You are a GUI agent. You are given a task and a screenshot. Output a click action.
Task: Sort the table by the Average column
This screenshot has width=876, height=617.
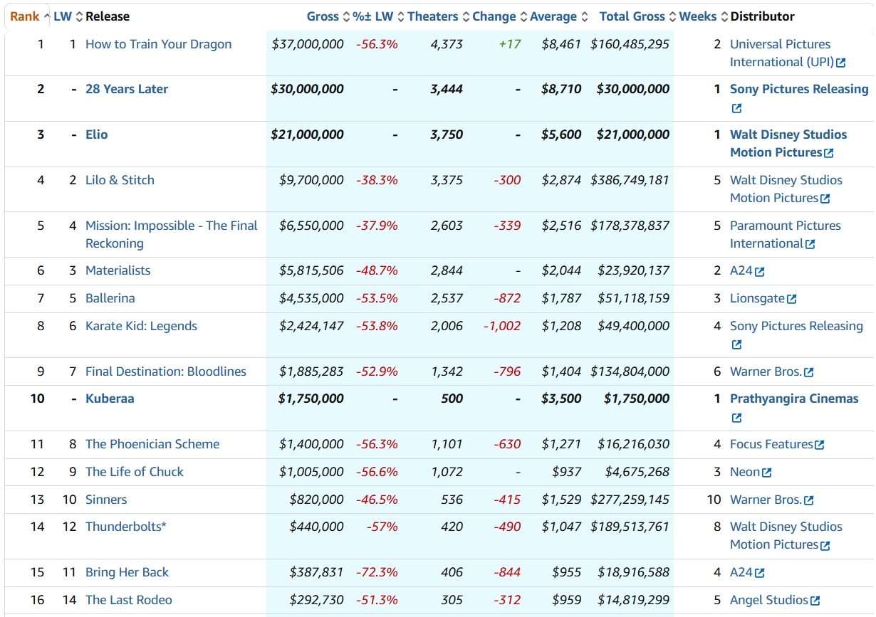[x=559, y=16]
